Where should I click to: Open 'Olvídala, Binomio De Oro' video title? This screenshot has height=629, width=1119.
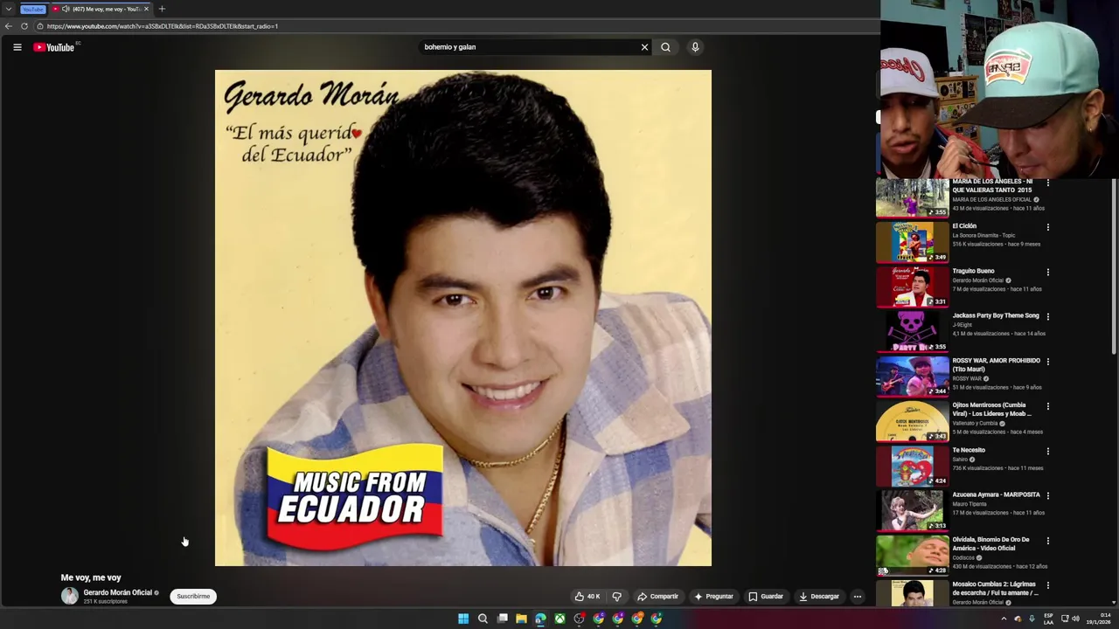click(x=991, y=543)
